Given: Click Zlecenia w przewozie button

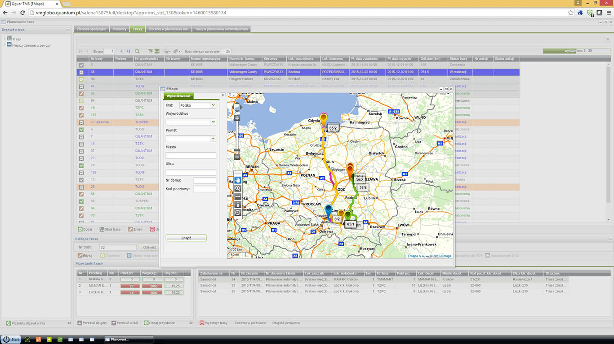Looking at the screenshot, I should 250,323.
